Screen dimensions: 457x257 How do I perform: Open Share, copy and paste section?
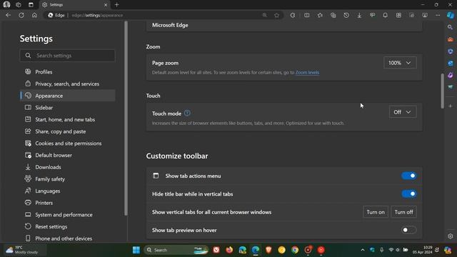[68, 131]
